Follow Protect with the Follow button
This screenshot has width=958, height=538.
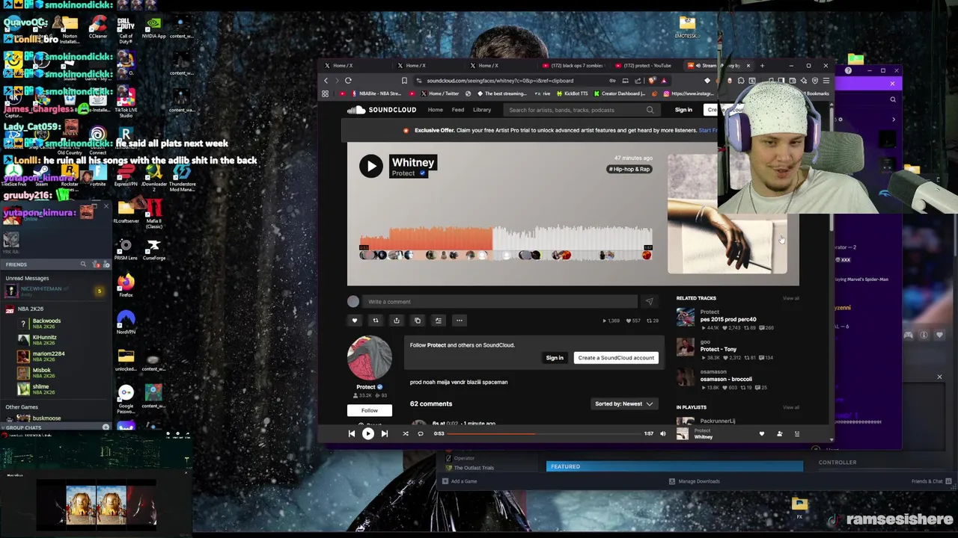(370, 410)
